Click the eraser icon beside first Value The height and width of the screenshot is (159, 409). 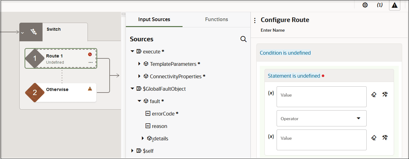[374, 95]
